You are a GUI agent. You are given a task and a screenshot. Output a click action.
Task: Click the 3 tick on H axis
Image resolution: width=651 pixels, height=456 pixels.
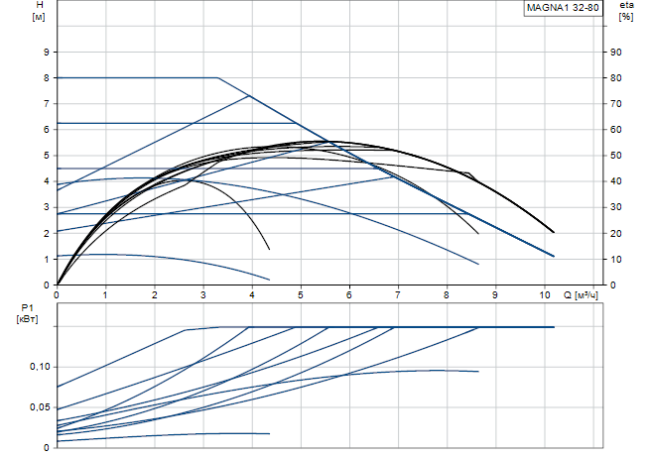tap(47, 207)
